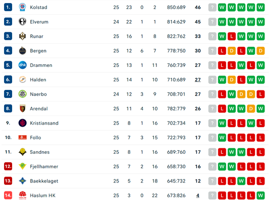
Task: Select the Haslum HK team logo
Action: (x=23, y=195)
